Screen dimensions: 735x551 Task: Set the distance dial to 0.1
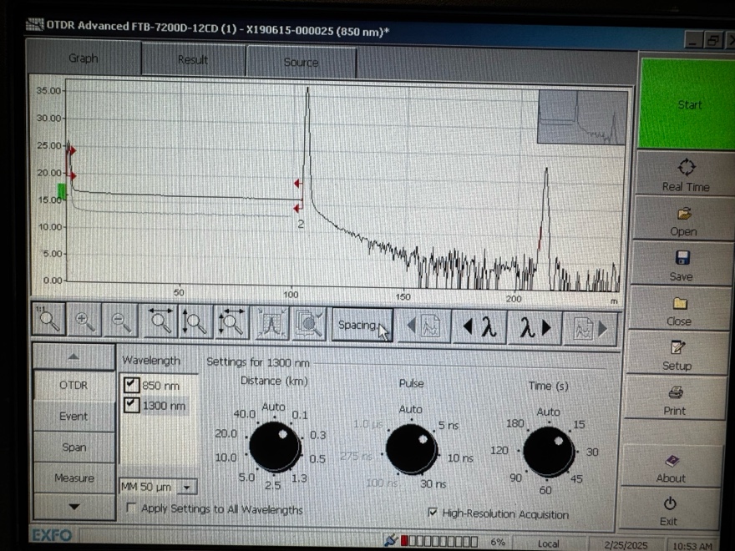click(x=300, y=415)
